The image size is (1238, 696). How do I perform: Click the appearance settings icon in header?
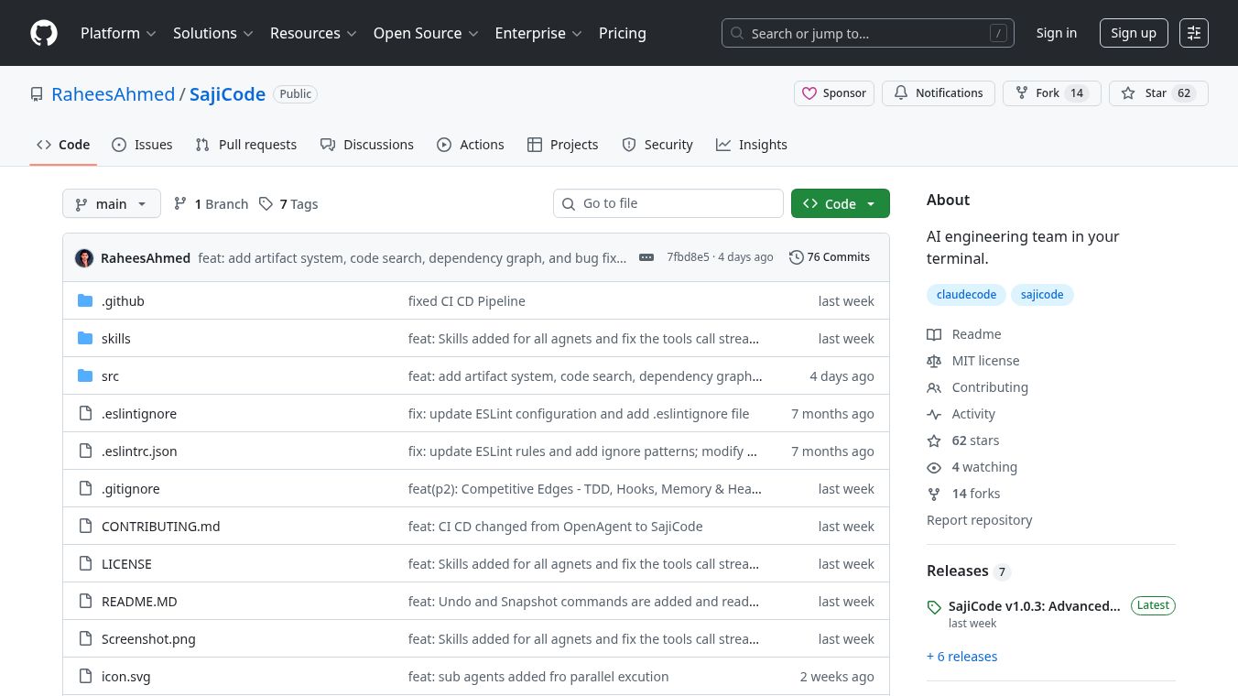click(1193, 33)
